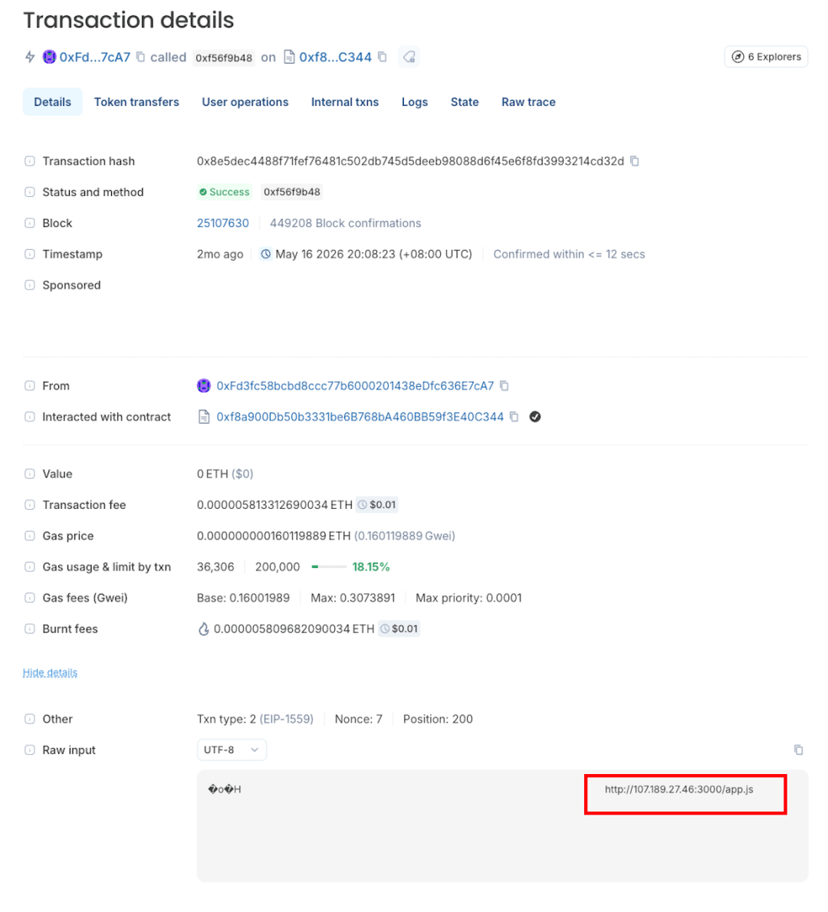
Task: Click inside the raw input data box
Action: (503, 826)
